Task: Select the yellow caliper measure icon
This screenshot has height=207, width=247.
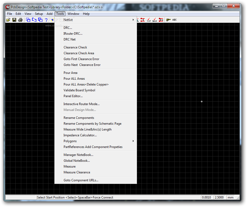Action: (x=168, y=20)
